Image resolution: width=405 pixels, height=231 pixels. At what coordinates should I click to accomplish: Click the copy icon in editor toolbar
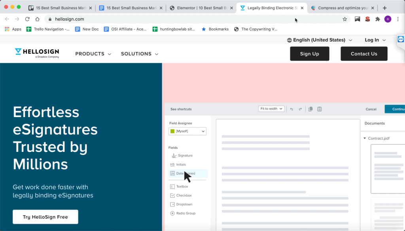pyautogui.click(x=310, y=109)
